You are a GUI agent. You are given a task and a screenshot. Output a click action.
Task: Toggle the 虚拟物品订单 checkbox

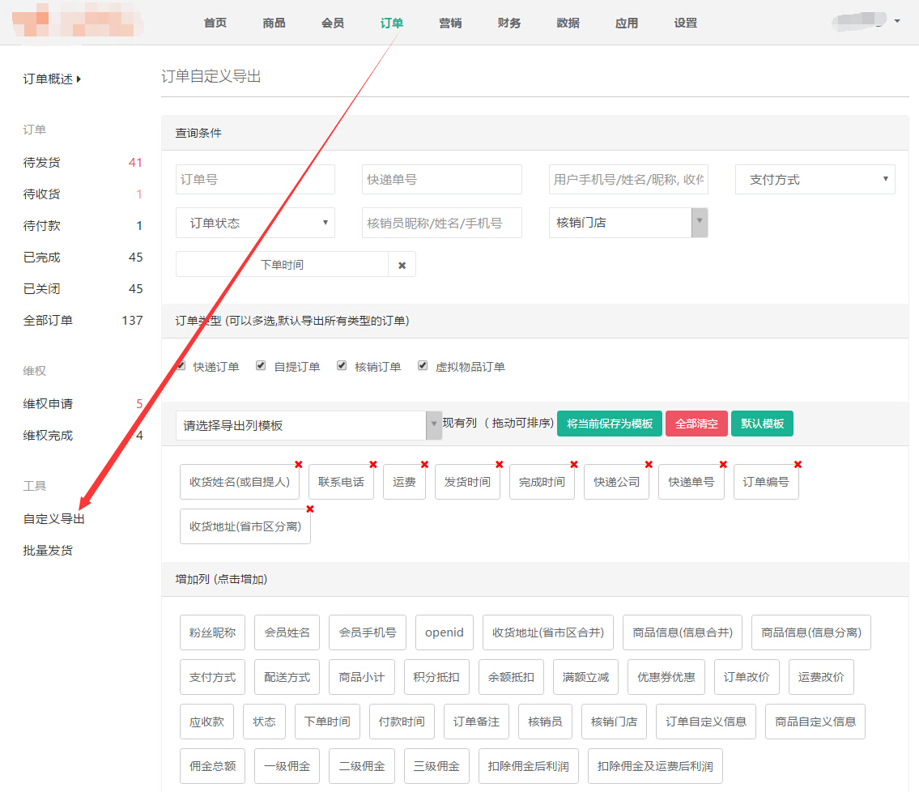[x=423, y=366]
